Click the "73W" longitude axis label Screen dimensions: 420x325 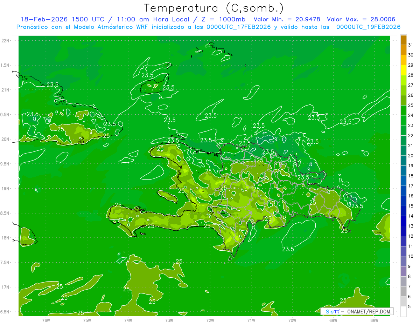(169, 320)
